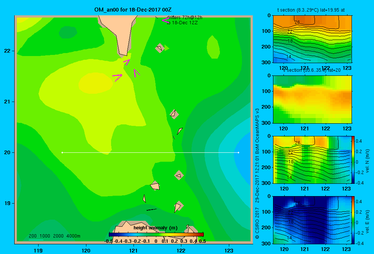Click longitude label 121 on main map

134,250
